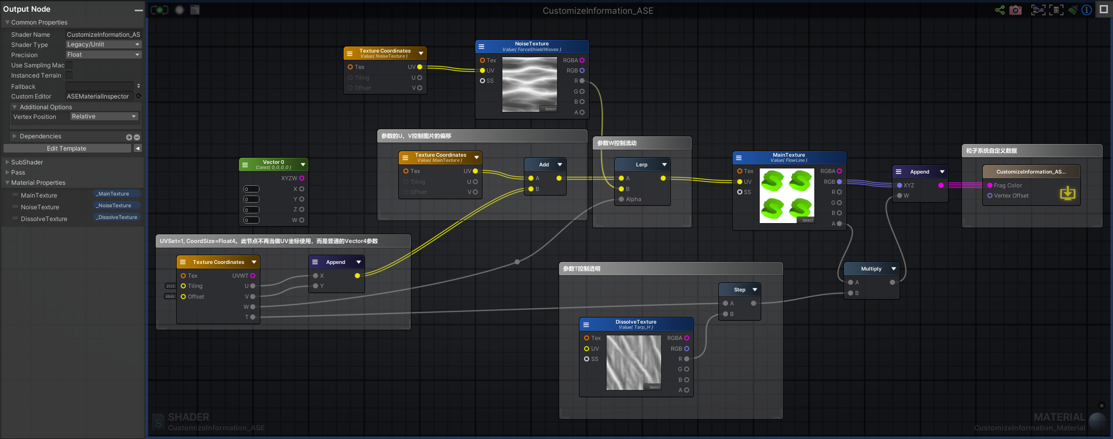
Task: Open the NoiseTexture node hamburger menu
Action: tap(481, 46)
